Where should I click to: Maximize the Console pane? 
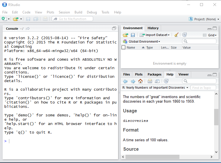click(114, 28)
